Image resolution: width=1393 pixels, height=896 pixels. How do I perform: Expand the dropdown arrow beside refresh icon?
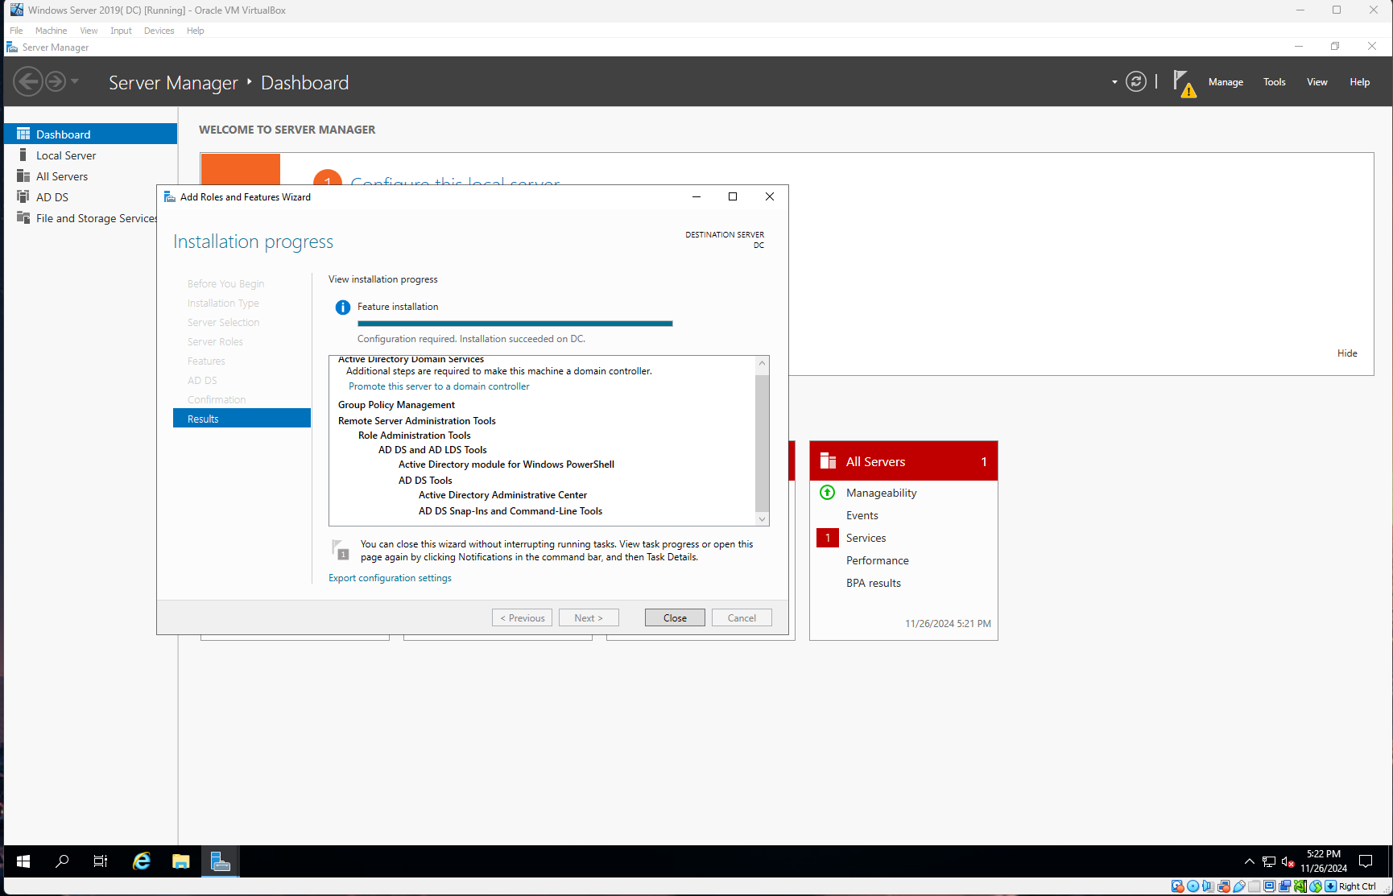(x=1114, y=82)
